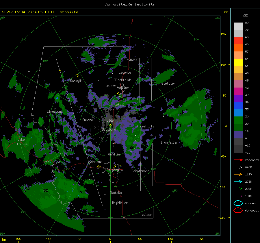Viewport: 260px width, 243px height.
Task: Click the cyan 27ZW arrow icon
Action: pos(238,182)
